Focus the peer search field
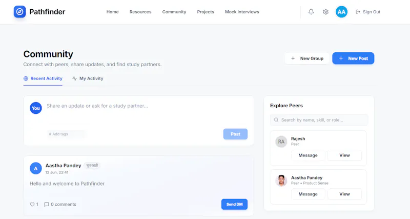410x219 pixels. 319,120
